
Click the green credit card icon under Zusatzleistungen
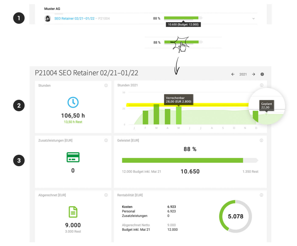click(x=73, y=157)
